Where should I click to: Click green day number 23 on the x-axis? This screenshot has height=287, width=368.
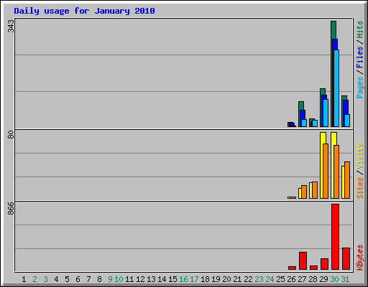click(x=259, y=279)
